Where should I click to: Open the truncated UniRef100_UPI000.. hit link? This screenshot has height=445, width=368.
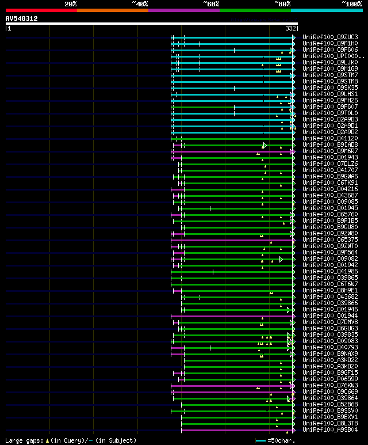coord(333,56)
